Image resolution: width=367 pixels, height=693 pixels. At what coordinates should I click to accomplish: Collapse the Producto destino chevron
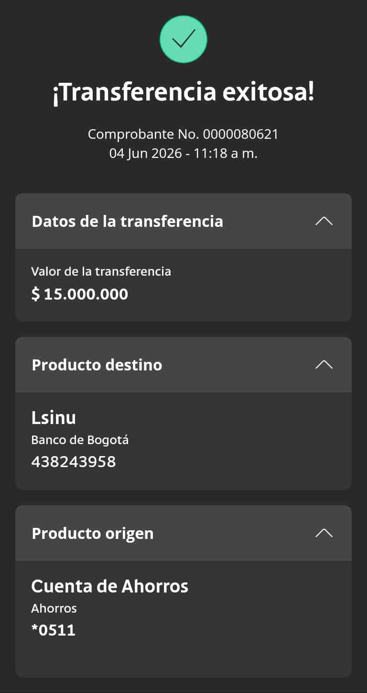pos(324,365)
